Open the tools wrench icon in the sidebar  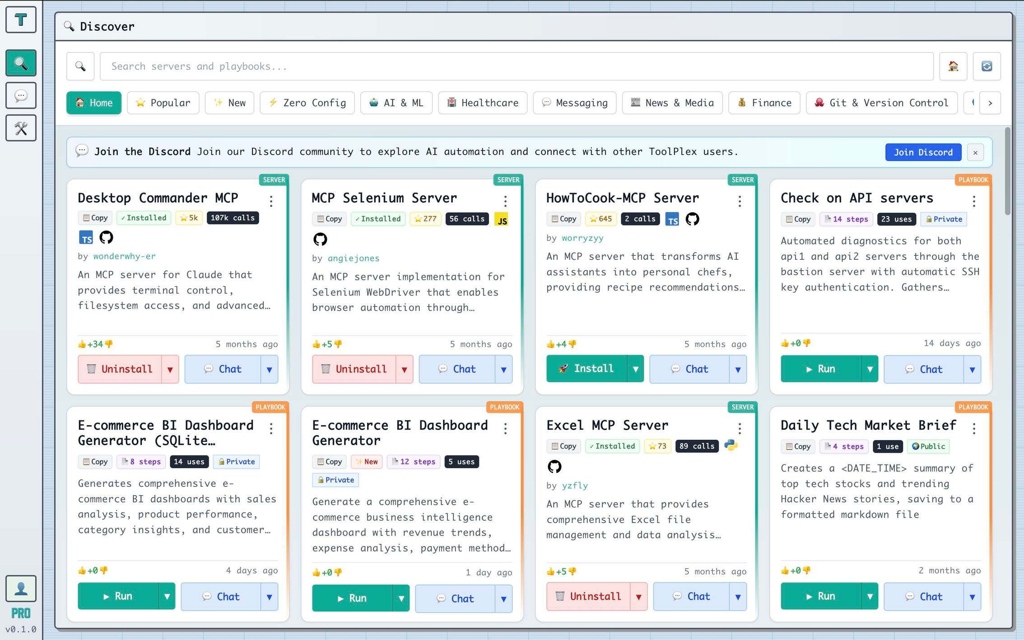[21, 128]
